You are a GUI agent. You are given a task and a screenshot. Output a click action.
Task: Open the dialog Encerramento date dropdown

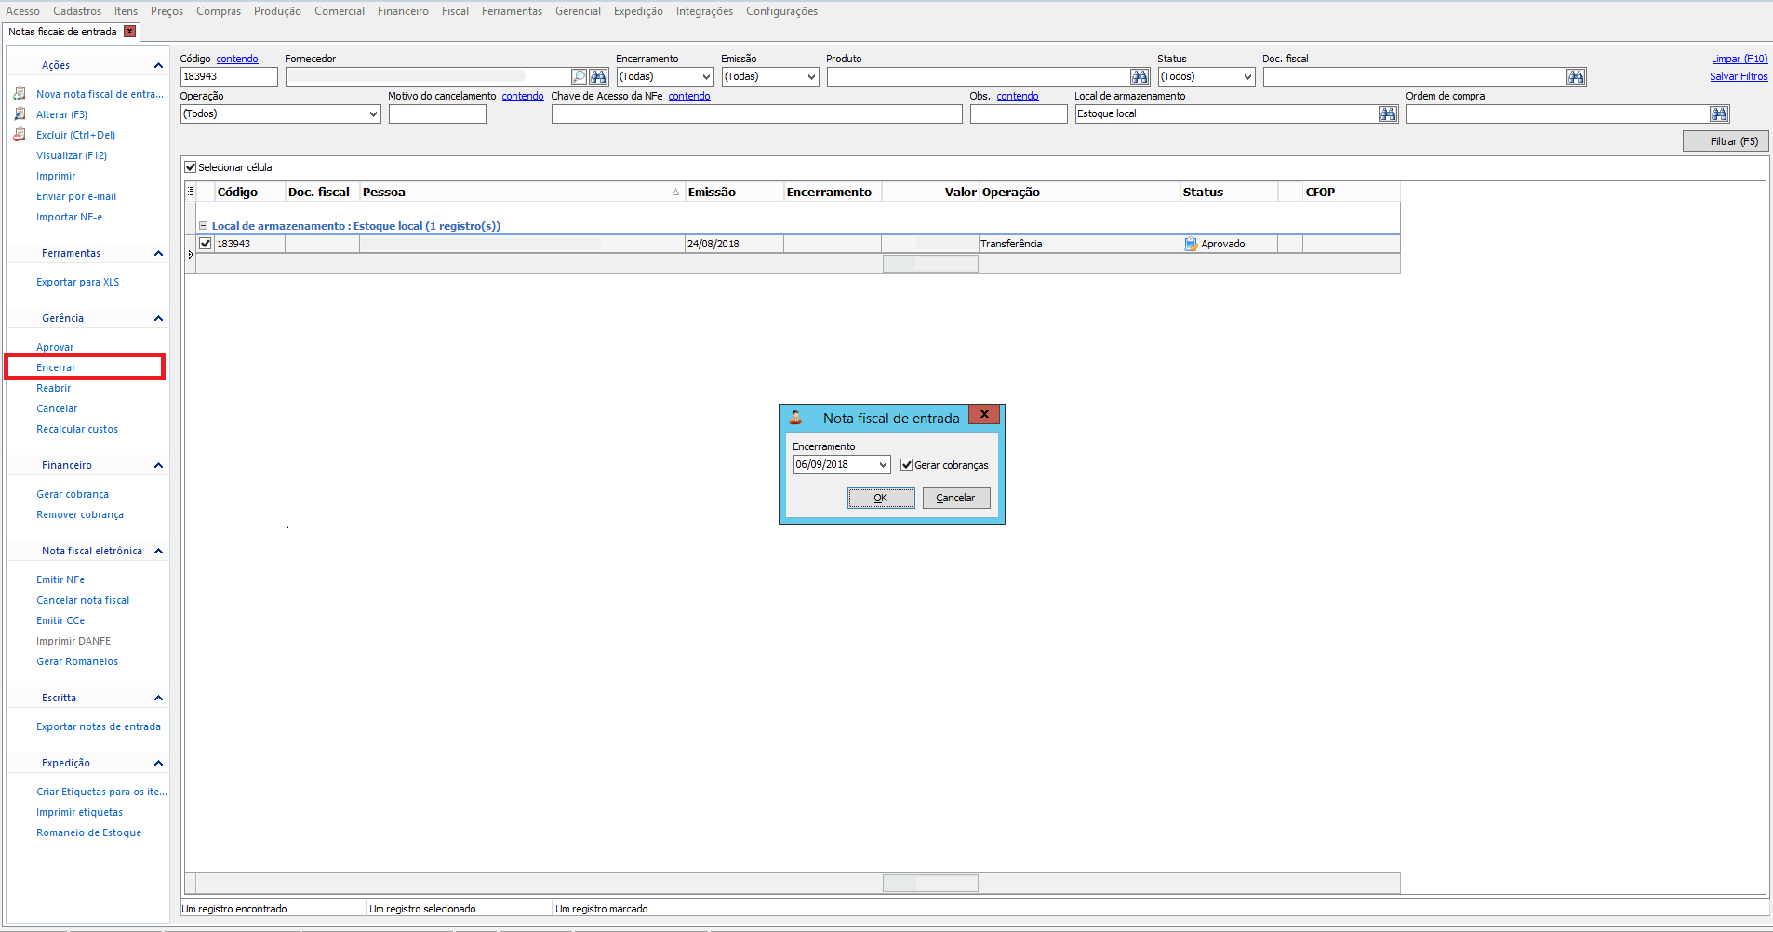883,465
